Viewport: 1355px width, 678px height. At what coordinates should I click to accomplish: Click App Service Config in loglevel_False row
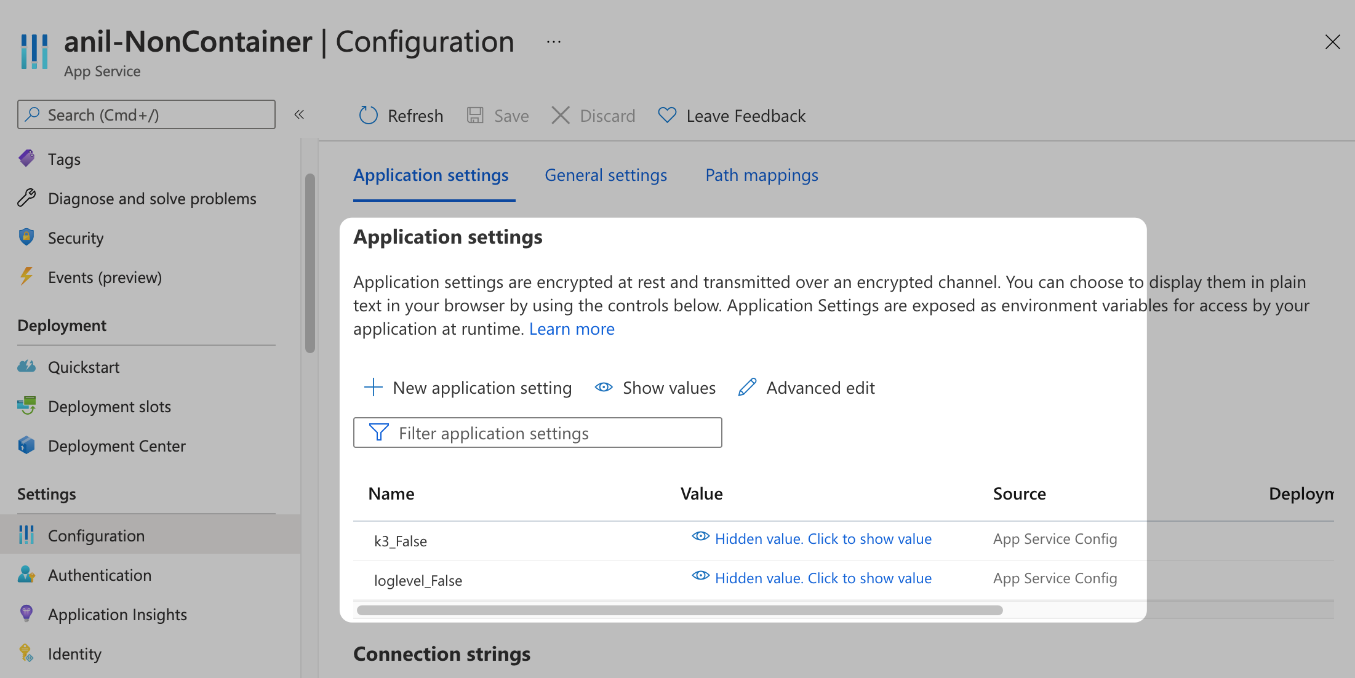tap(1055, 578)
